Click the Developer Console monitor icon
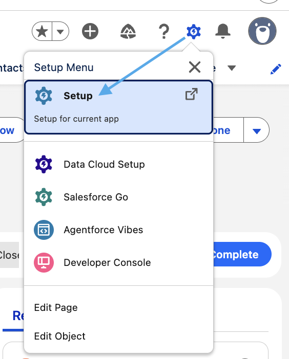 pyautogui.click(x=44, y=263)
